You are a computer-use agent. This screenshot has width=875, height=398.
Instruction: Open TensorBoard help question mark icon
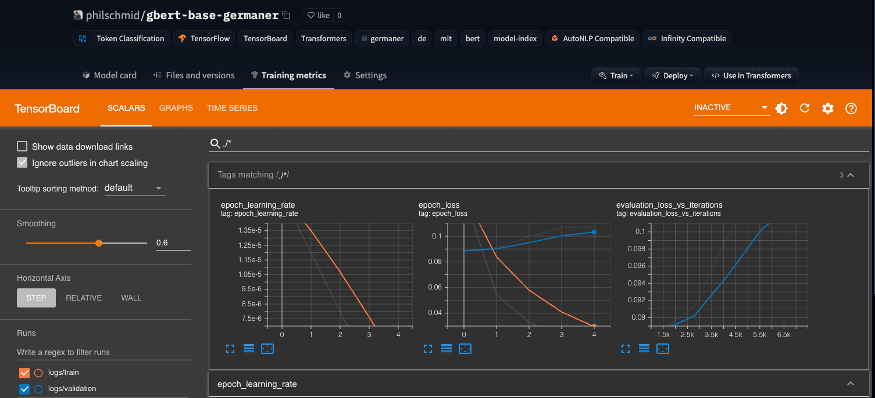[851, 108]
